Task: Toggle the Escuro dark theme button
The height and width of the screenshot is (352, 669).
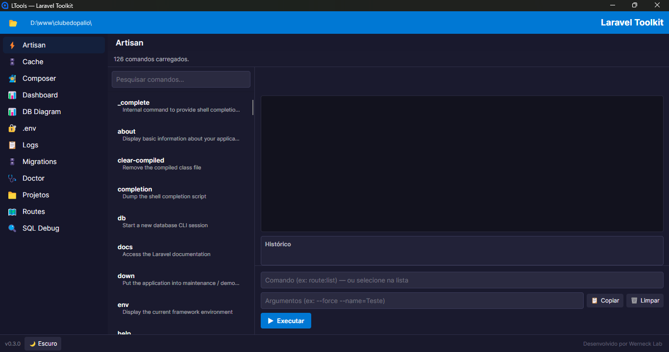Action: click(43, 344)
